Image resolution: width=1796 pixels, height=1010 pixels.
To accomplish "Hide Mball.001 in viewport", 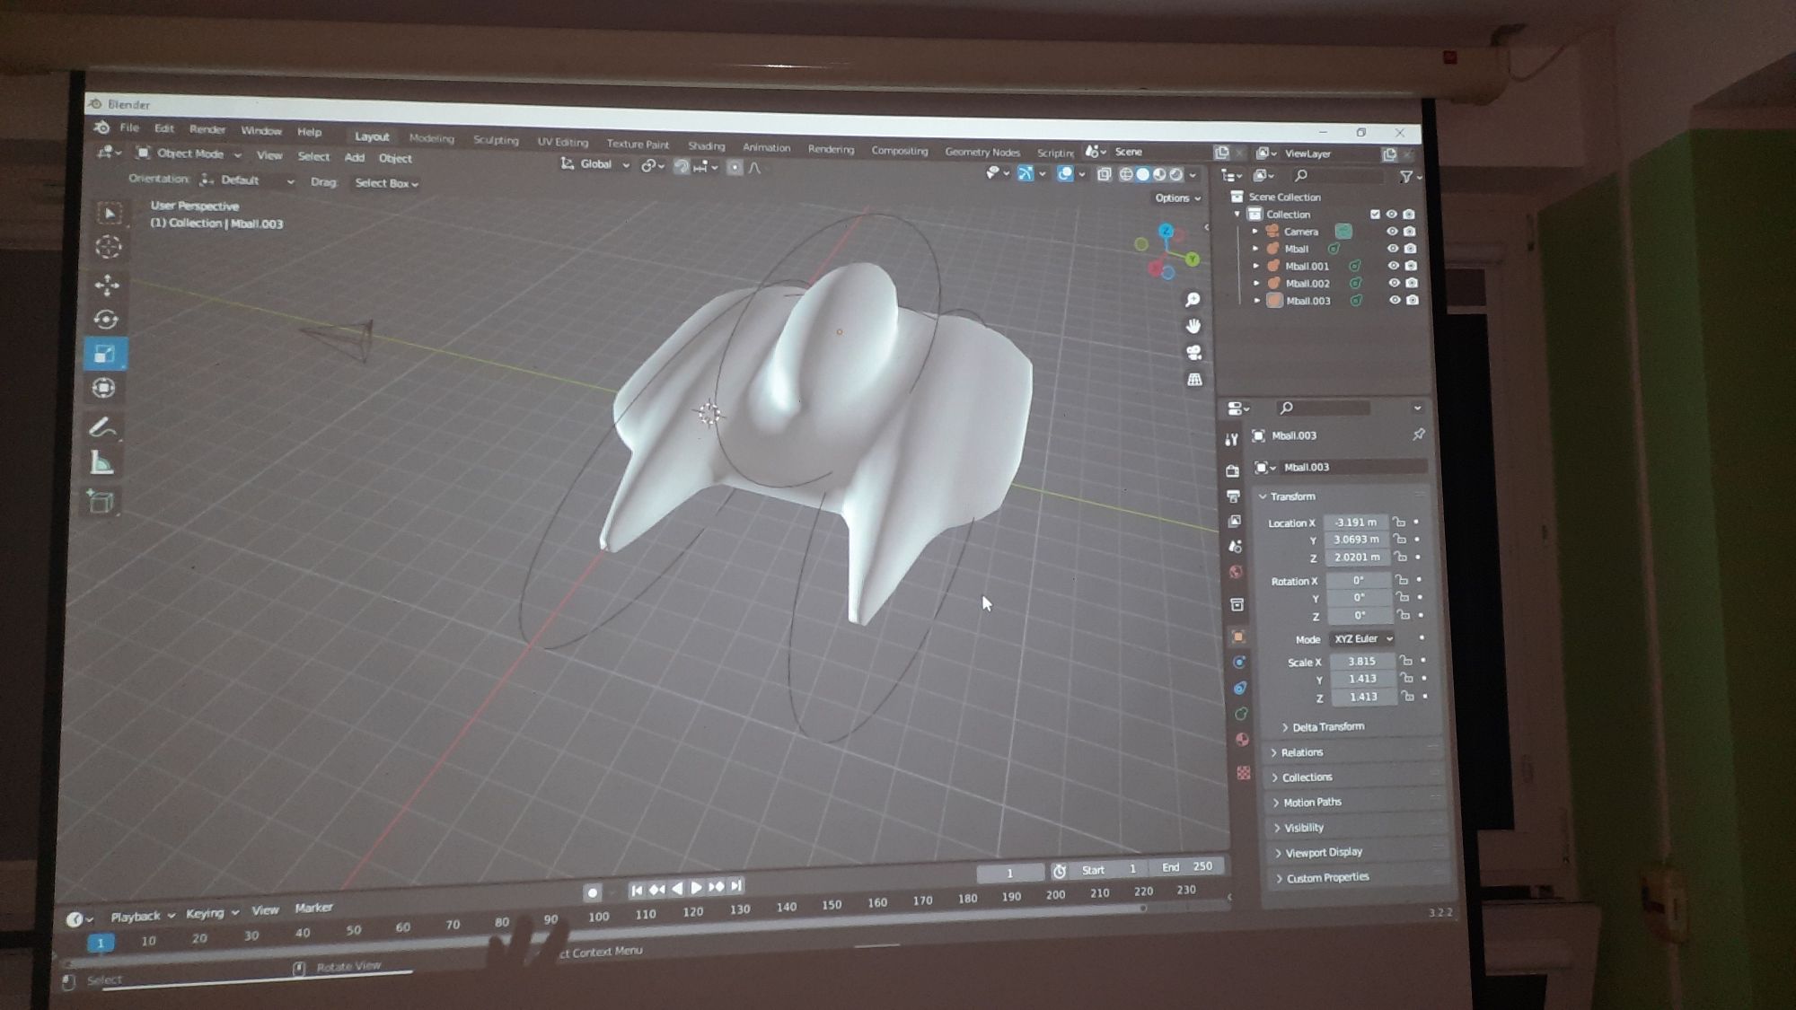I will click(1394, 266).
